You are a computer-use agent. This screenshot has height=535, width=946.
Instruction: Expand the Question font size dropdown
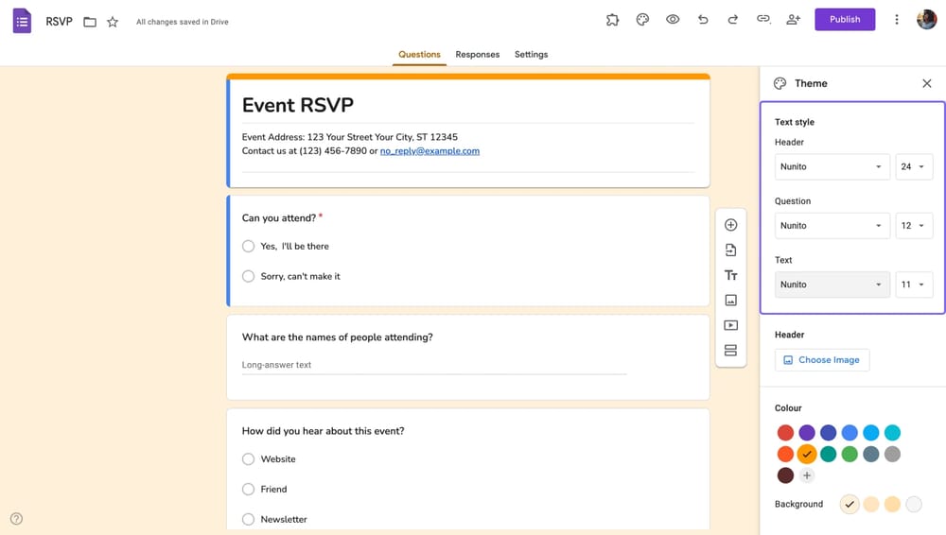click(x=913, y=226)
